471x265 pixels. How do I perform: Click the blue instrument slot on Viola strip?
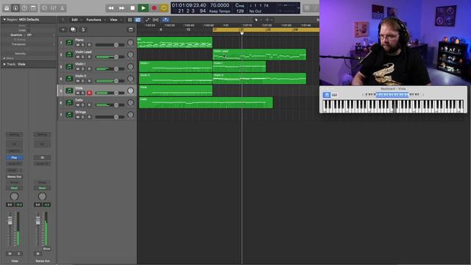(14, 158)
